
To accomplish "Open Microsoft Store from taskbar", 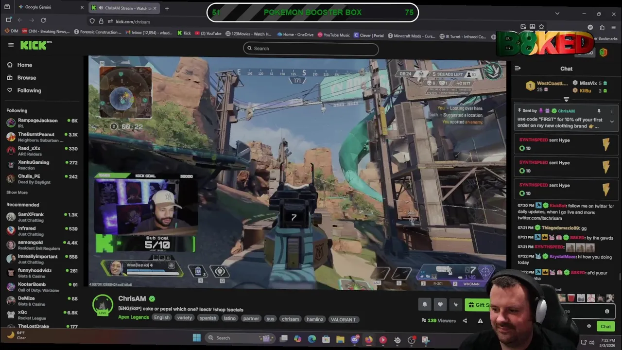I will coord(326,339).
